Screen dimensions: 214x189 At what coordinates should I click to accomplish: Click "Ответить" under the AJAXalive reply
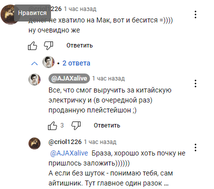[x=107, y=125]
